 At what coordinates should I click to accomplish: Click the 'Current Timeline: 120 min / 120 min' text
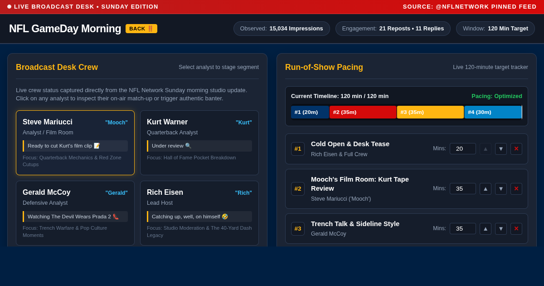coord(340,96)
